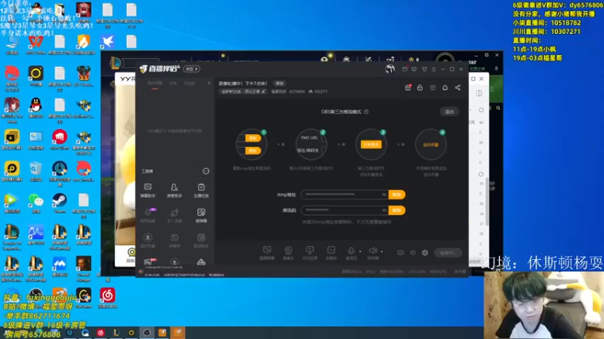The width and height of the screenshot is (604, 339).
Task: Click the orange button in step 3 circle
Action: tap(371, 145)
